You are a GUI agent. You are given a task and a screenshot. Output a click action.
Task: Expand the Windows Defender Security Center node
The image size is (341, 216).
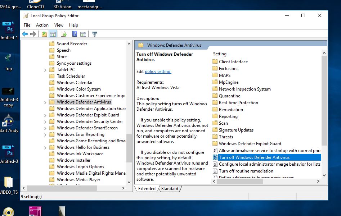(45, 122)
